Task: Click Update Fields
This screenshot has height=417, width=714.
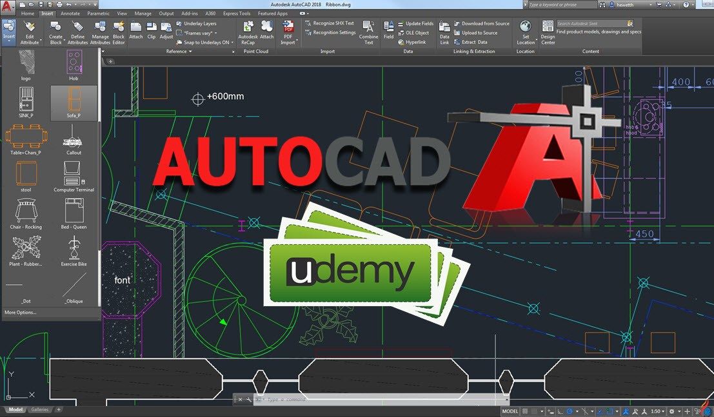Action: pos(415,24)
